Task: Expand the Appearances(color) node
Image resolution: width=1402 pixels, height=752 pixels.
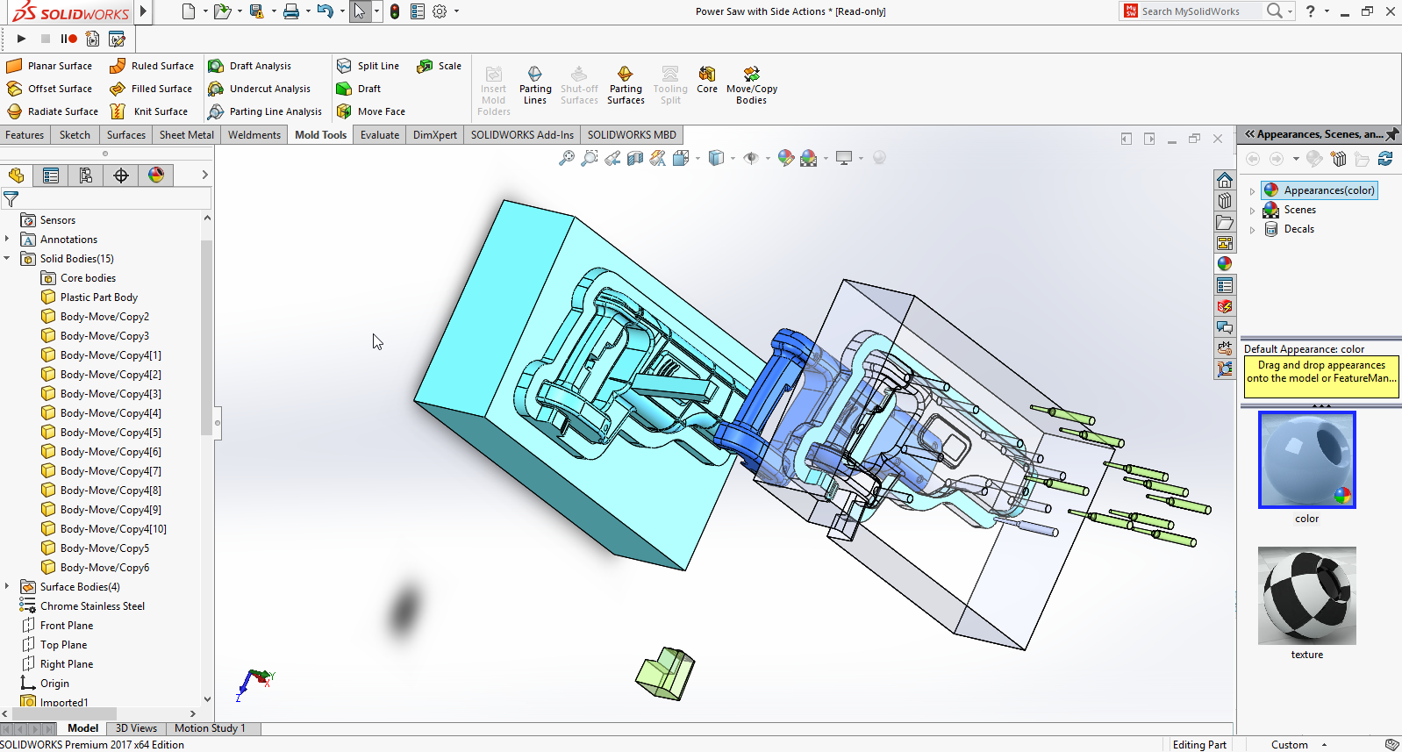Action: point(1252,190)
